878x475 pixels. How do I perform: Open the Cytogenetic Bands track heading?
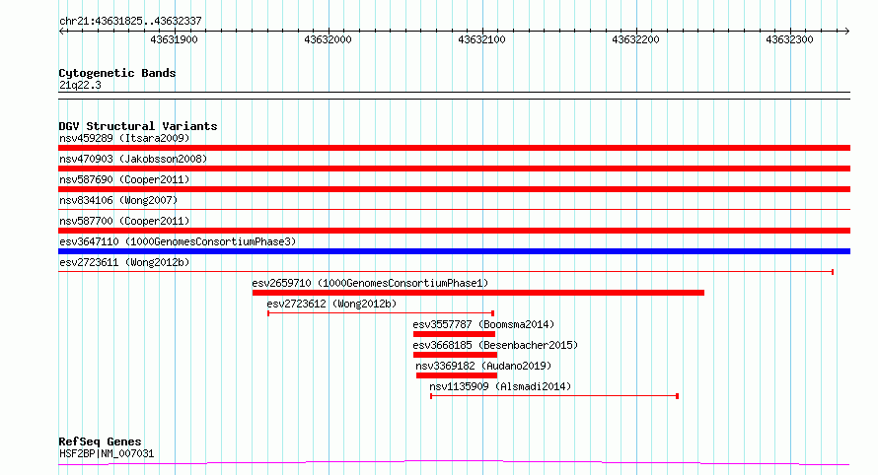tap(117, 73)
